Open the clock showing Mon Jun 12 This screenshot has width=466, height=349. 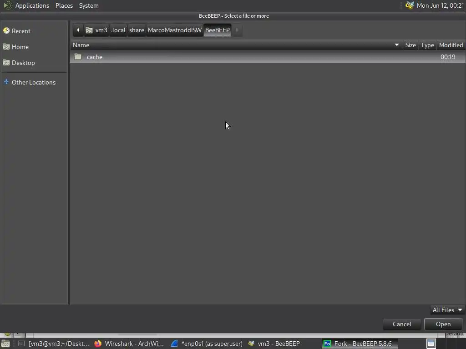pos(440,5)
